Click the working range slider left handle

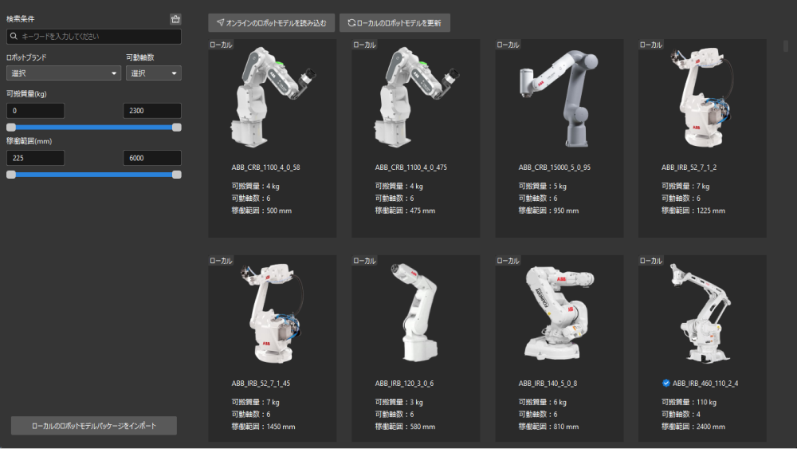[11, 175]
